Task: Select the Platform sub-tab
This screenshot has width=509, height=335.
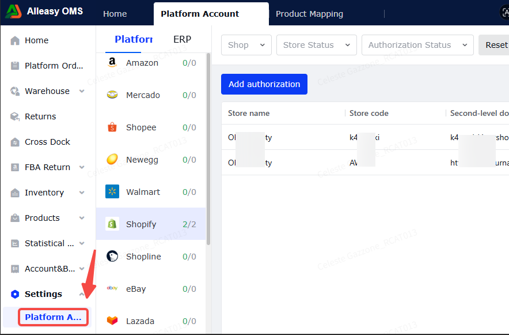Action: pos(134,39)
